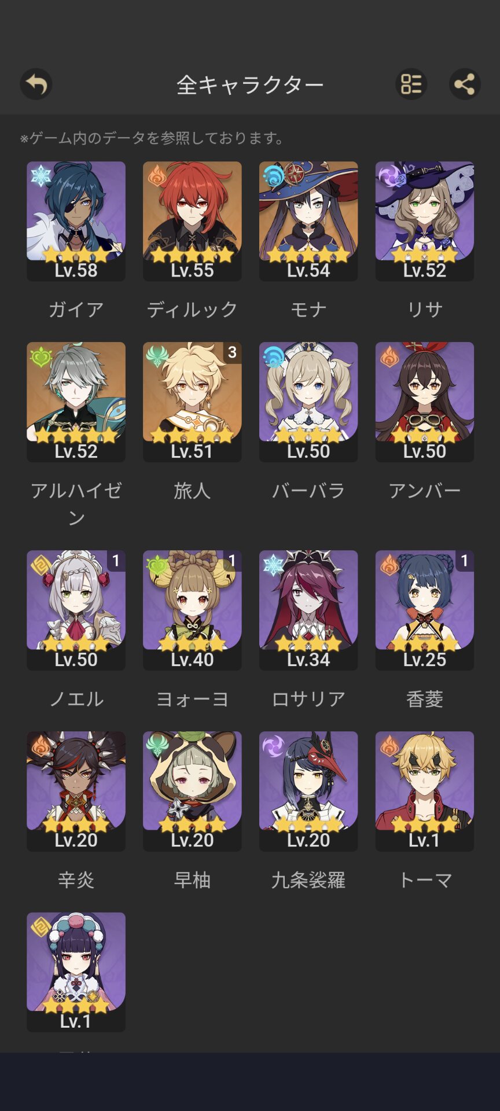Open the last Lv.1 Geo character card

(x=76, y=972)
